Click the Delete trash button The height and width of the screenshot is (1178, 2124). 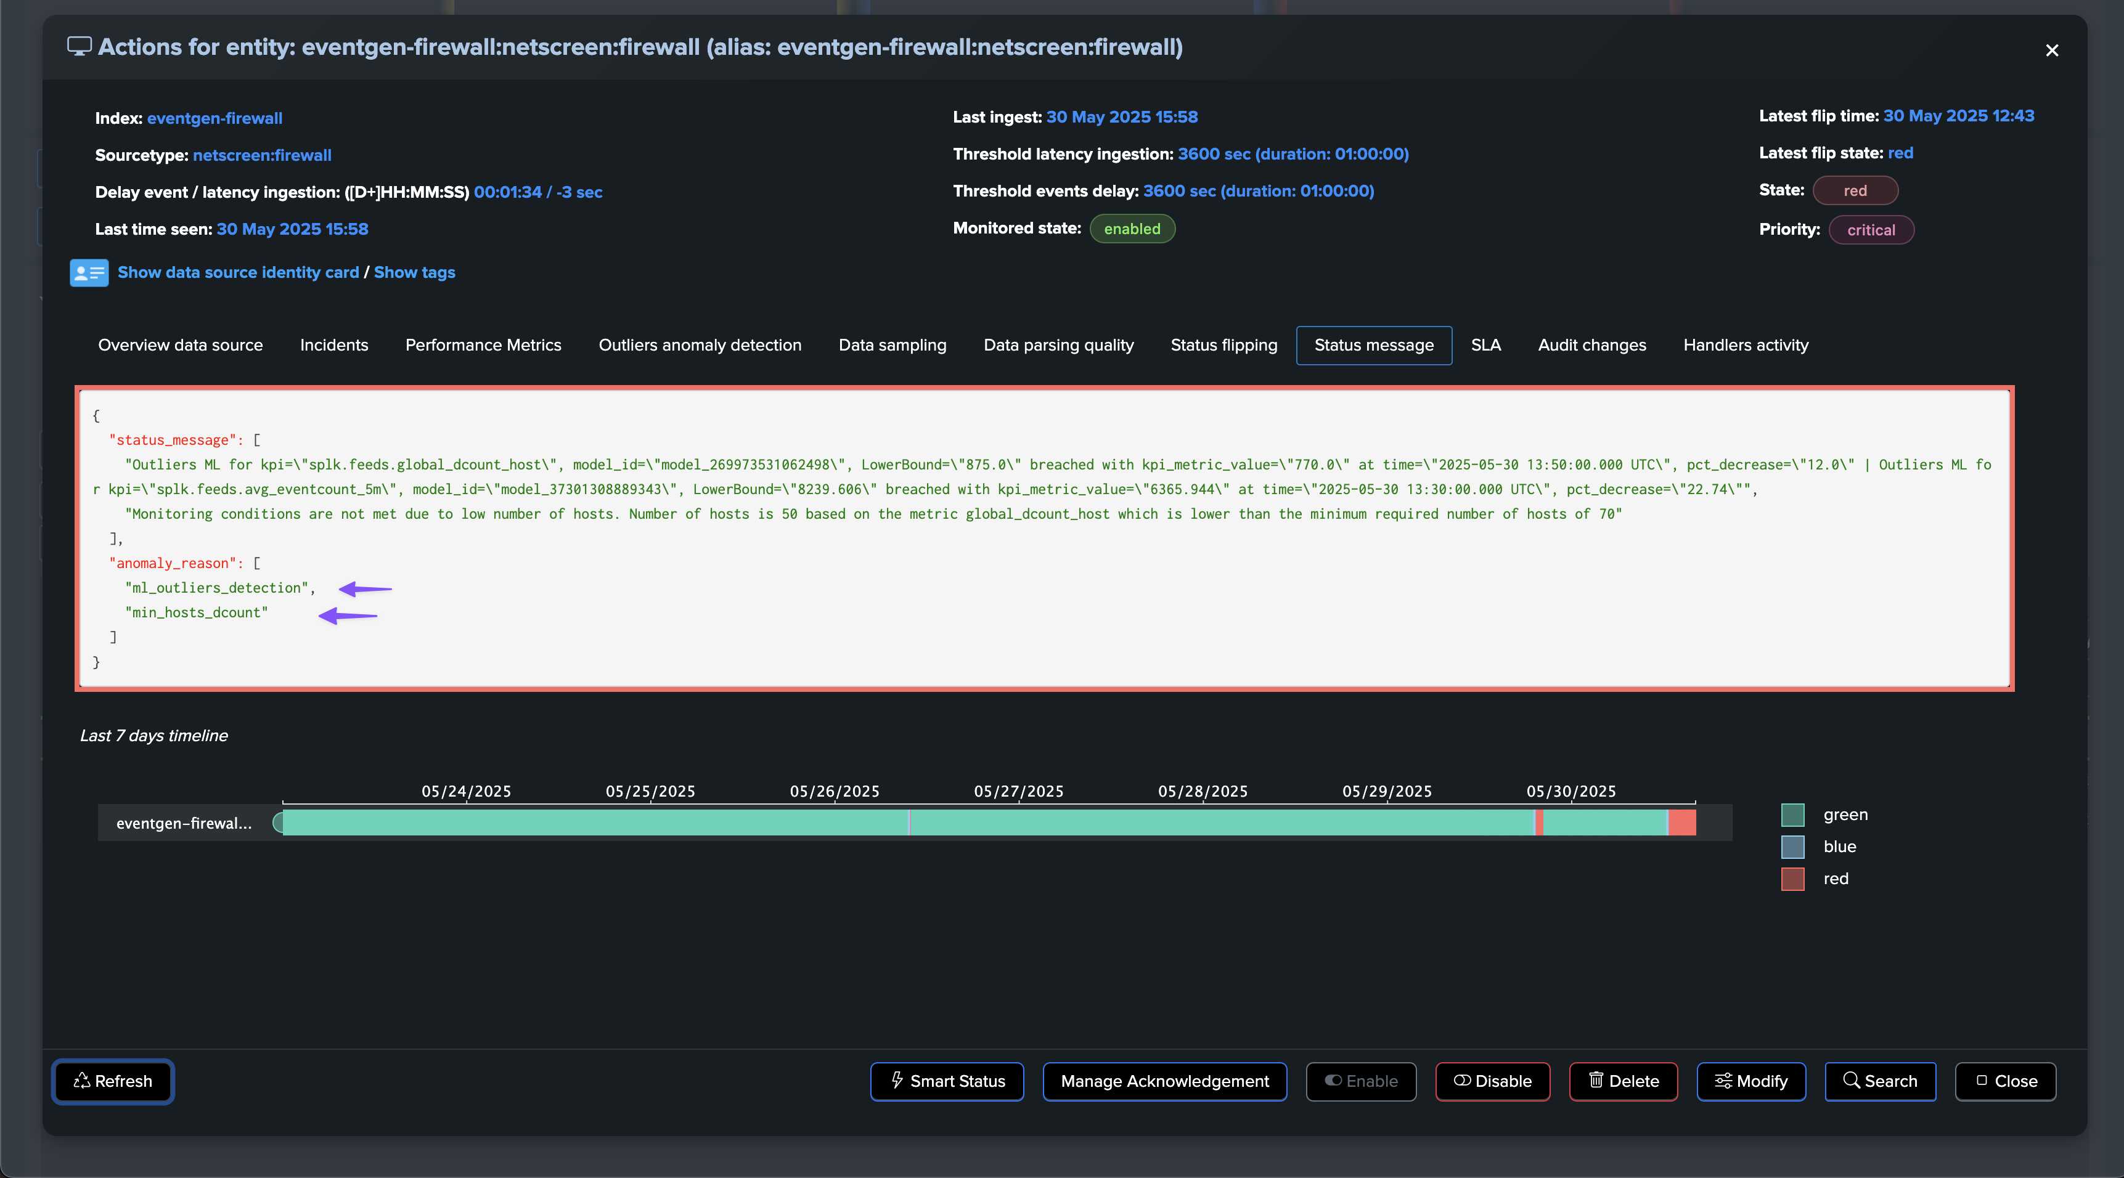point(1623,1081)
